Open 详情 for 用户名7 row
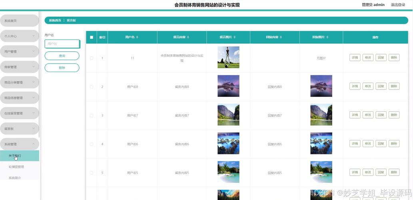This screenshot has height=200, width=413. [x=355, y=115]
